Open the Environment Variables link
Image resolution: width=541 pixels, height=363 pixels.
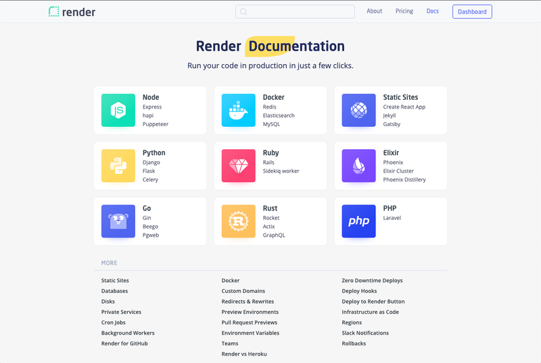[250, 333]
